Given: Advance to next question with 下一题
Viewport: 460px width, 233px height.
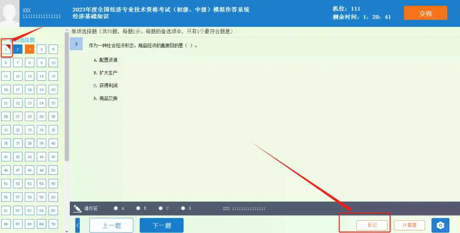Looking at the screenshot, I should (161, 225).
